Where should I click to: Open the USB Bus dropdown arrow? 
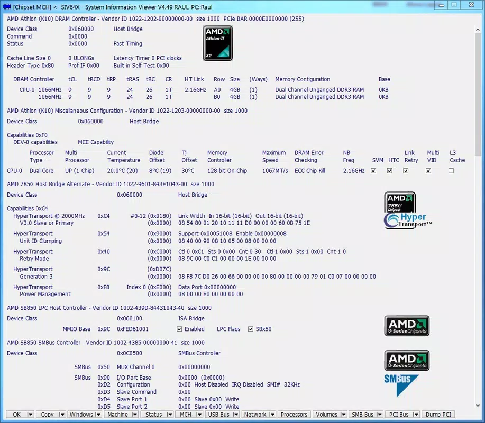[236, 415]
